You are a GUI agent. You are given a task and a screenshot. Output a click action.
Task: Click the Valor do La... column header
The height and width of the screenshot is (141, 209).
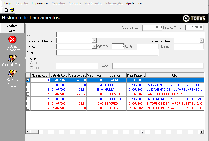pos(78,75)
